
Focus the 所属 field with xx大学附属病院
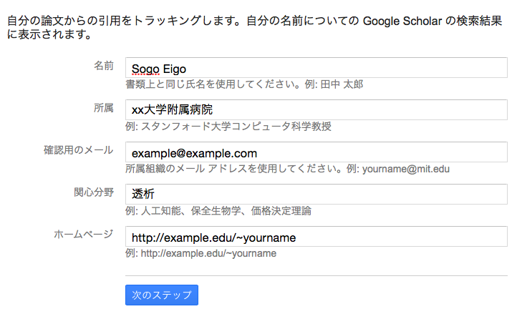point(315,110)
